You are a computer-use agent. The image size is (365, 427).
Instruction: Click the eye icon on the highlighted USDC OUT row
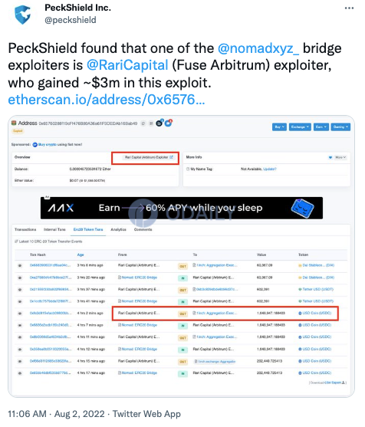[20, 314]
